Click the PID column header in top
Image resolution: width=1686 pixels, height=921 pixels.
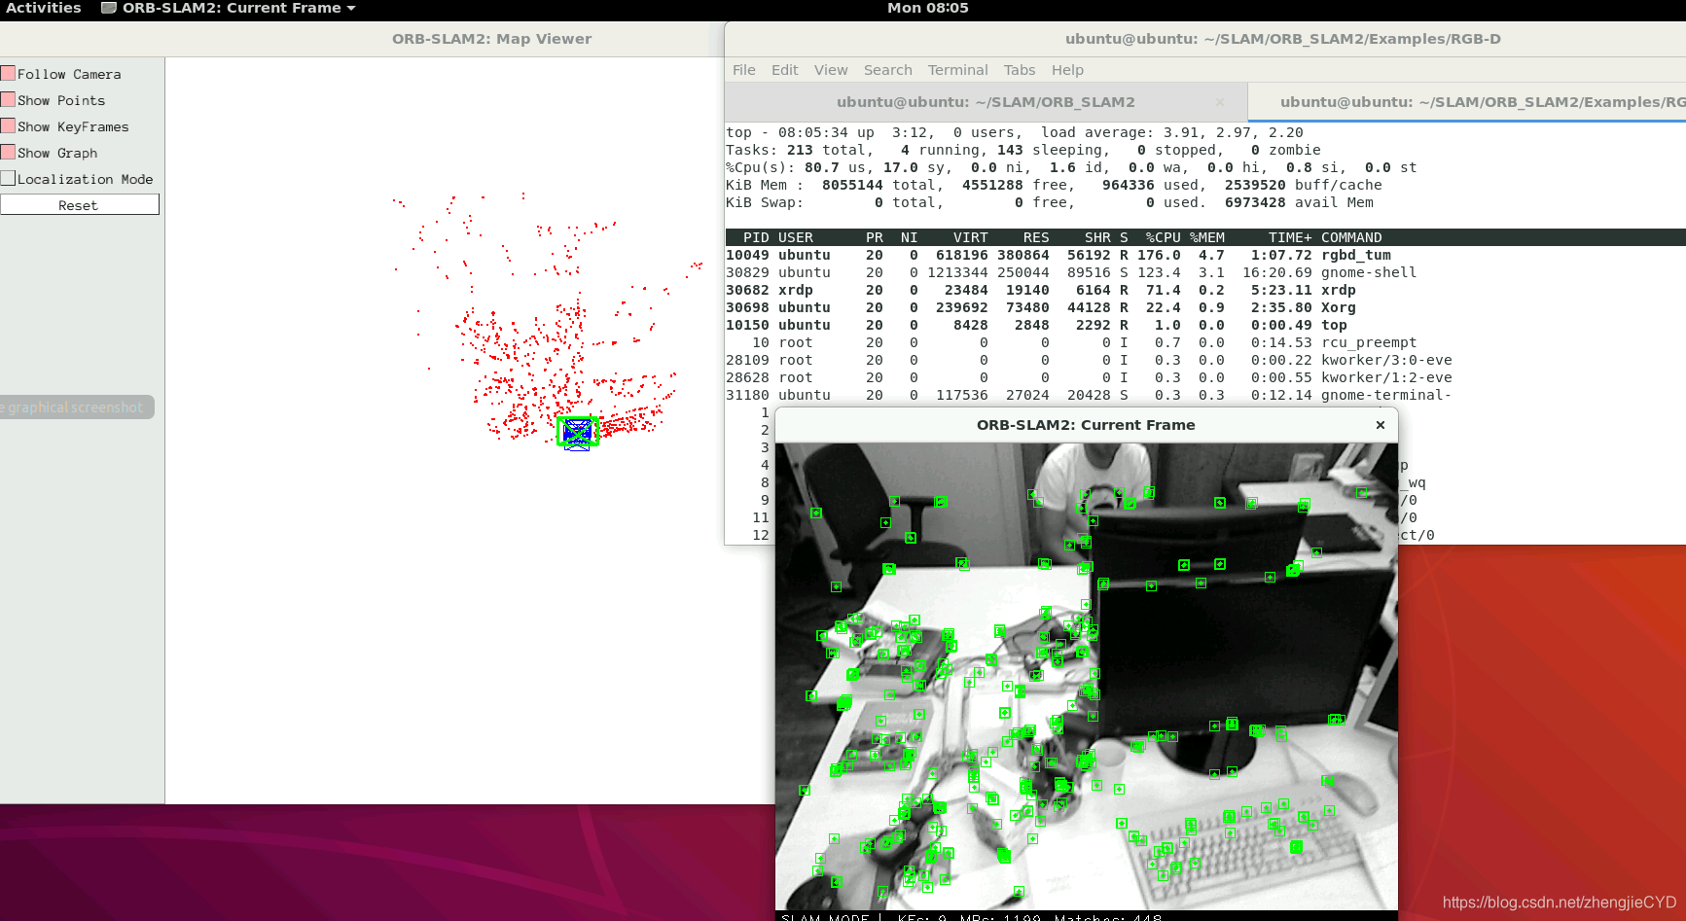(x=756, y=237)
